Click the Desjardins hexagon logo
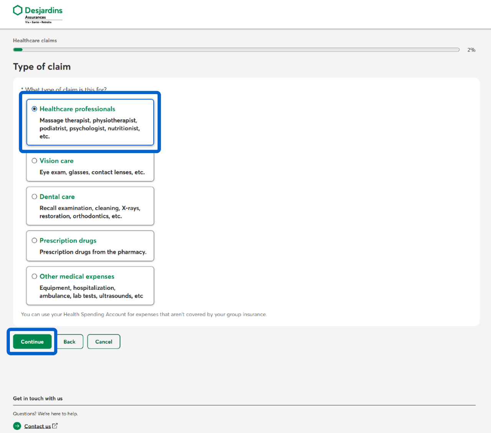 [18, 10]
